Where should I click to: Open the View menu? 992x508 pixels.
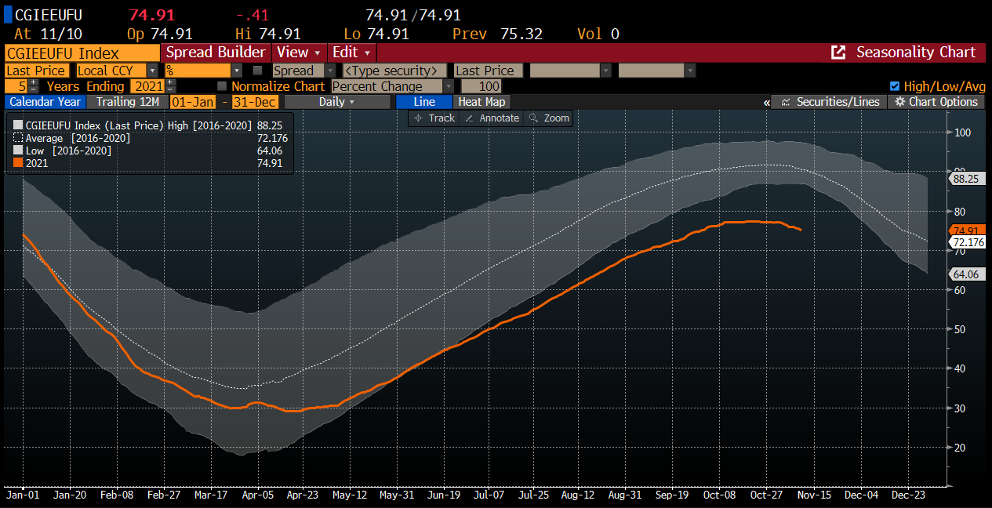click(x=299, y=53)
